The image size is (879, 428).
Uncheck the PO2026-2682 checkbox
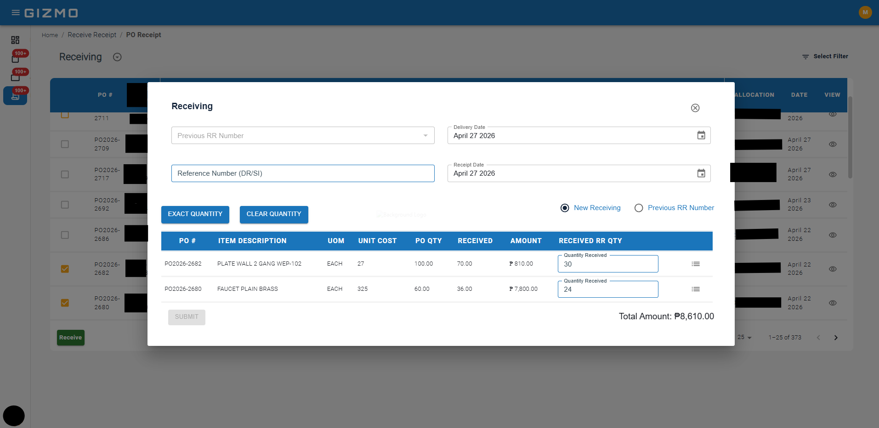pyautogui.click(x=65, y=269)
